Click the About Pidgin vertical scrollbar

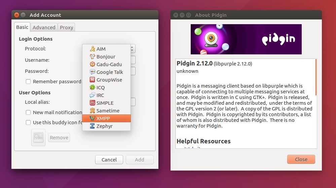[x=316, y=77]
